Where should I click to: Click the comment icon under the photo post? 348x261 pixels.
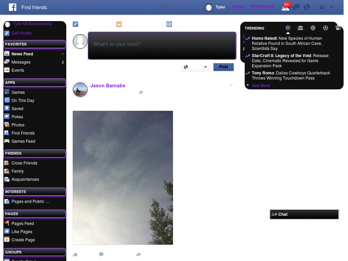(101, 254)
